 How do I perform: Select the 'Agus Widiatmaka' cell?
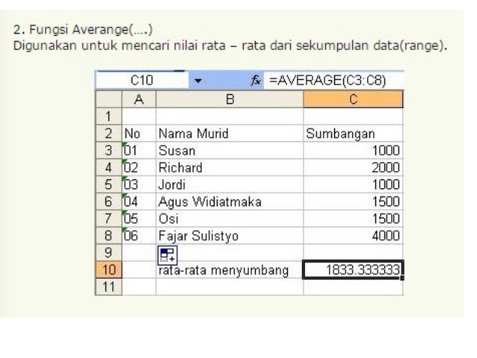point(230,201)
